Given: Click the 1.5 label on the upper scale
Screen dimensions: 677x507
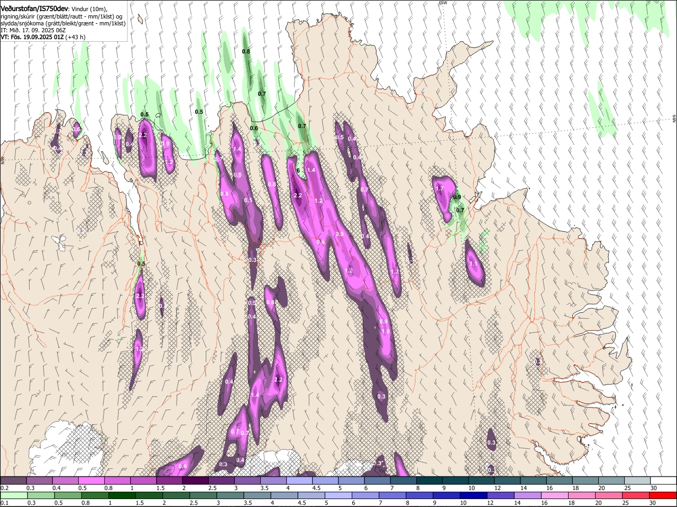Looking at the screenshot, I should click(x=160, y=488).
